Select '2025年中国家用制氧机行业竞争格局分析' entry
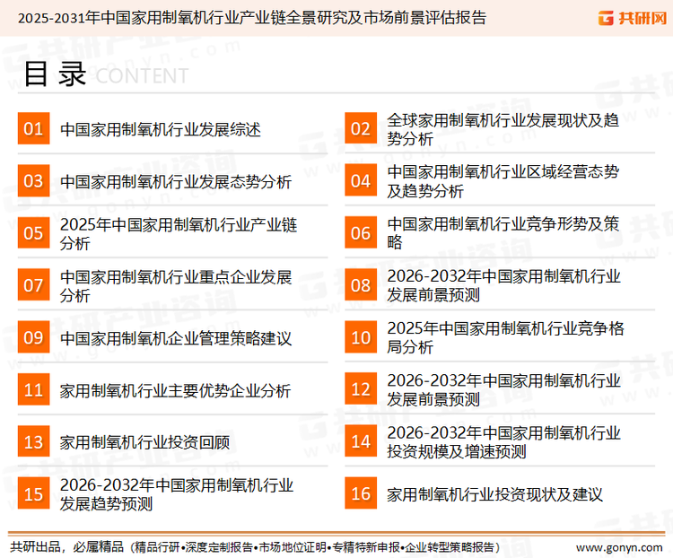The width and height of the screenshot is (673, 558). 505,337
